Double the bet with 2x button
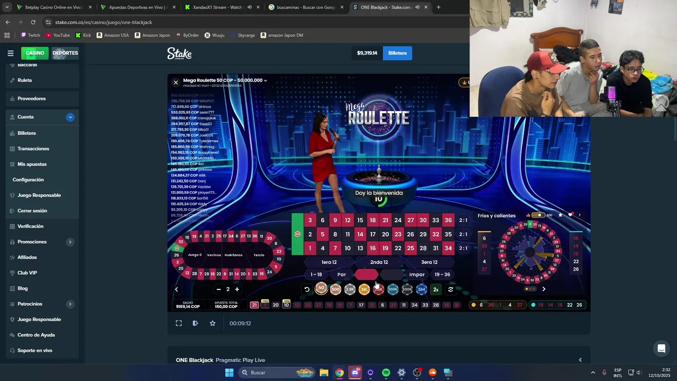The height and width of the screenshot is (381, 677). coord(436,289)
